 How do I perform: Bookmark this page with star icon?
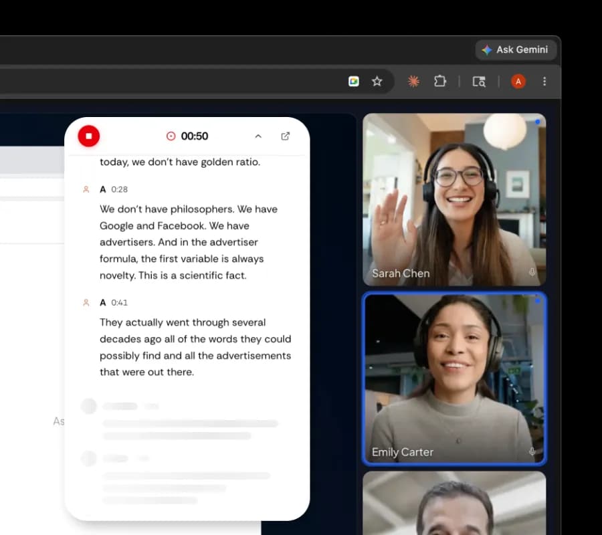(377, 82)
